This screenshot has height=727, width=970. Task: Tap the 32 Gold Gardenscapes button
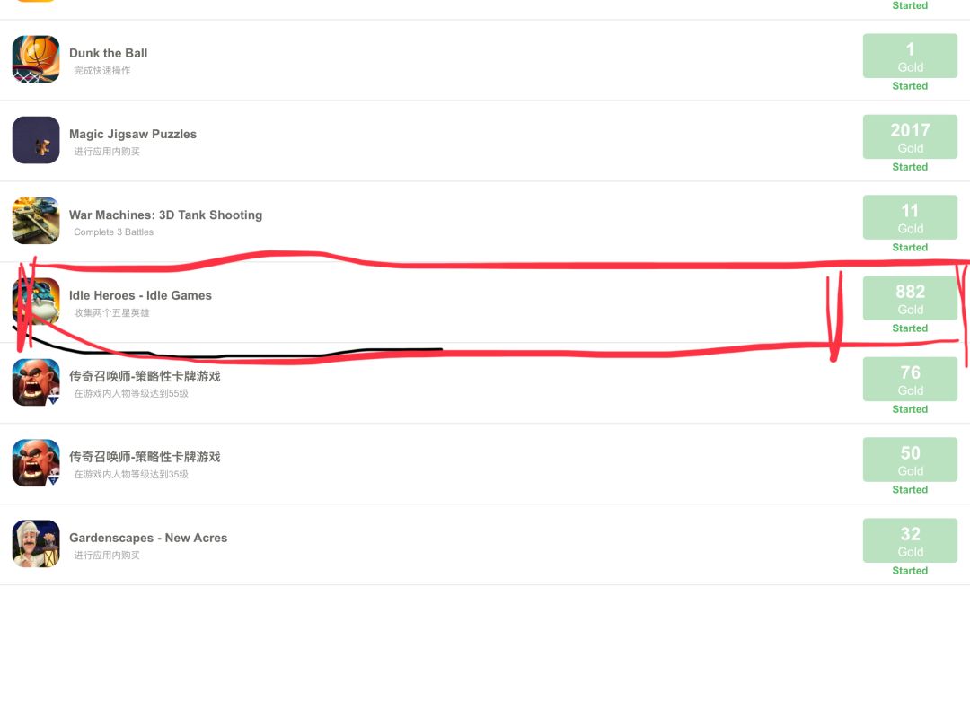910,541
